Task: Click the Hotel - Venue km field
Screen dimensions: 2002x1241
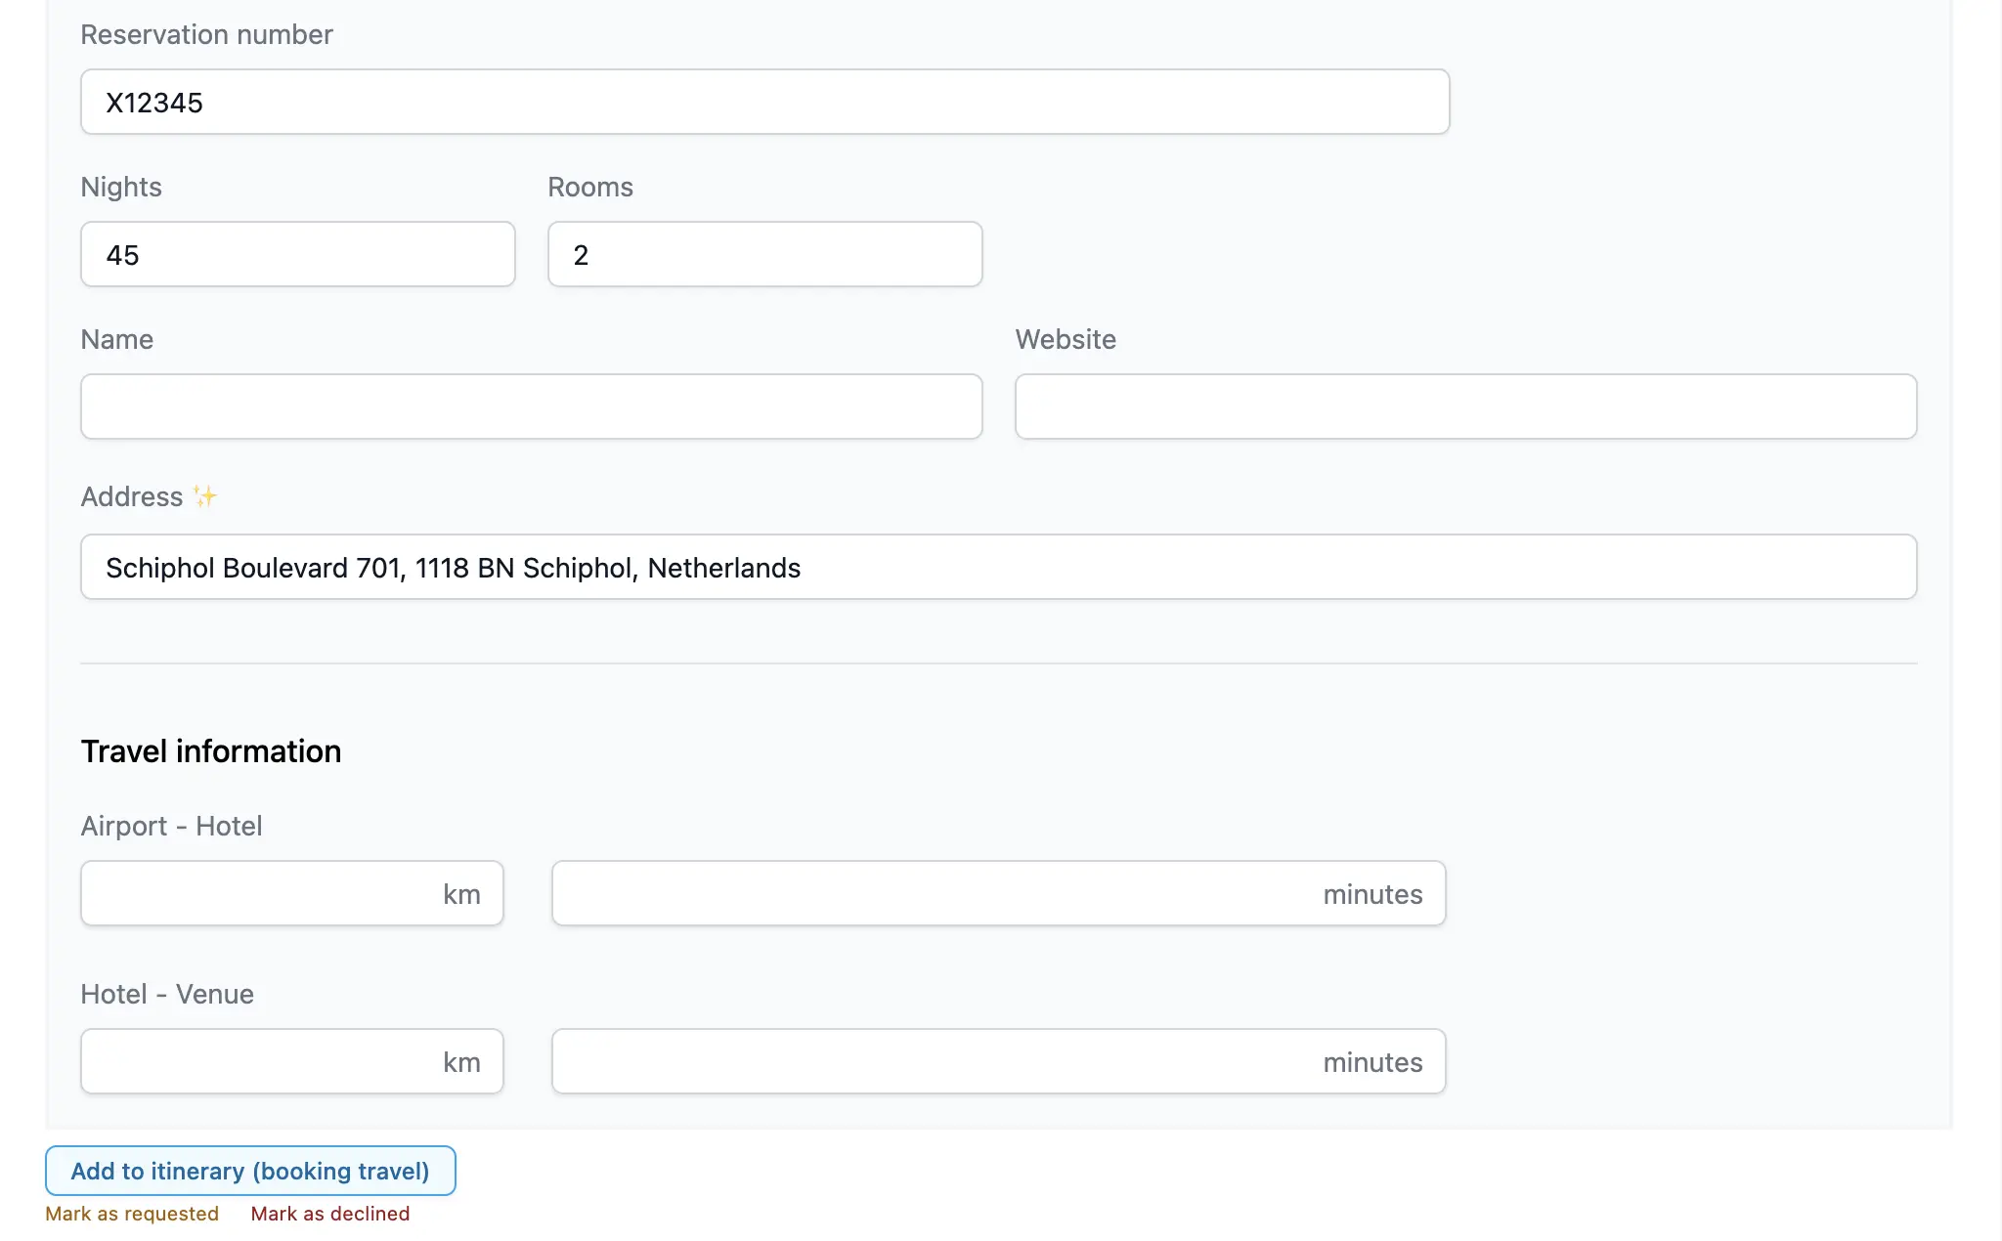Action: coord(259,1061)
